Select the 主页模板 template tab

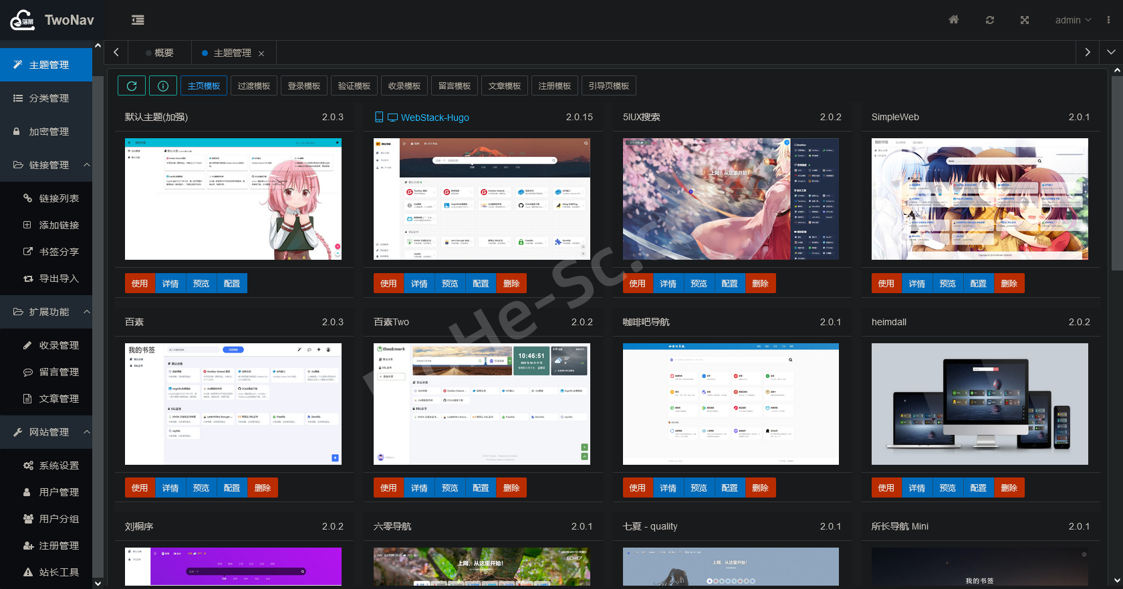[x=204, y=85]
